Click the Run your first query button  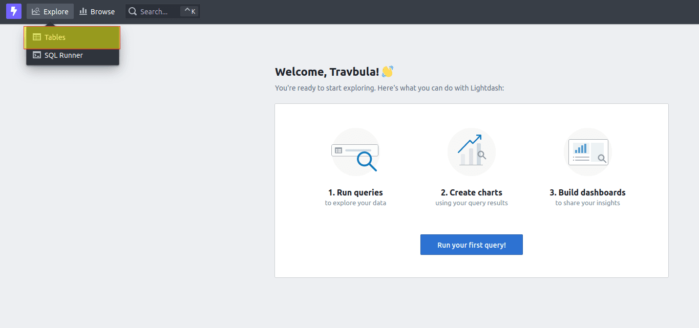472,245
